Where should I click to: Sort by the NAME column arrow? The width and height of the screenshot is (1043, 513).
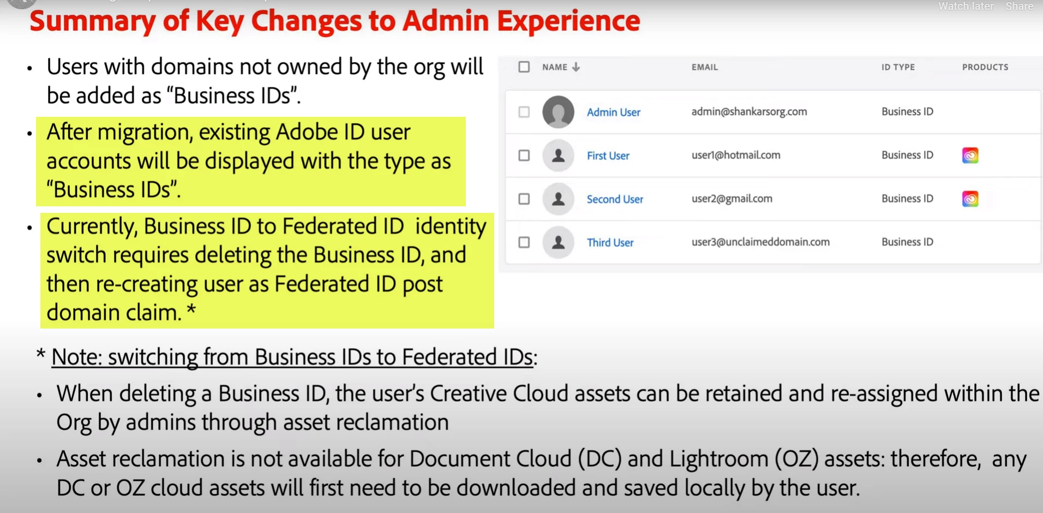(x=576, y=67)
